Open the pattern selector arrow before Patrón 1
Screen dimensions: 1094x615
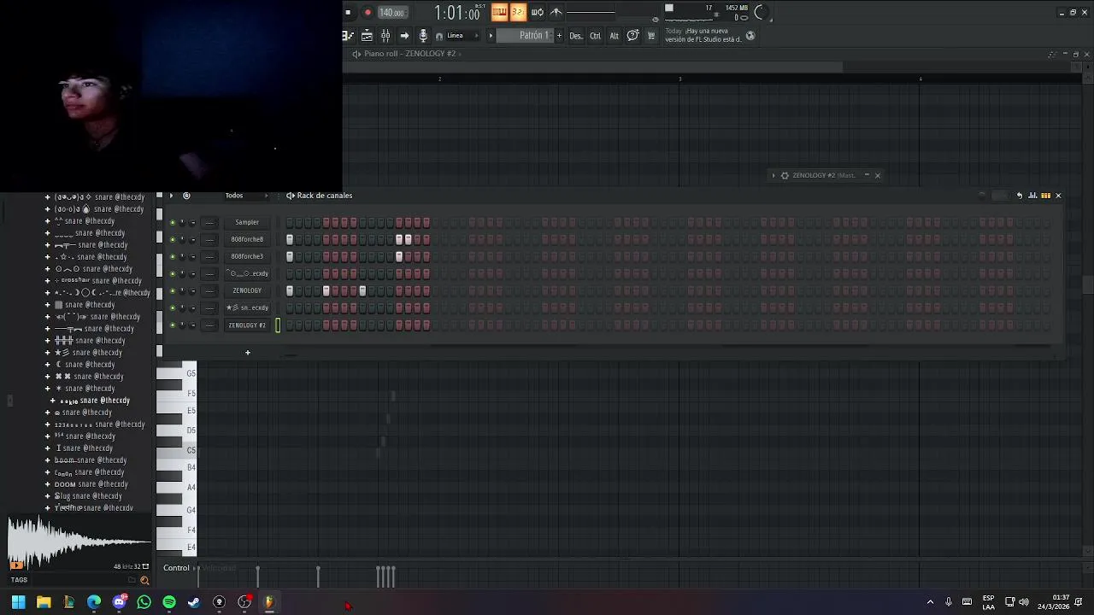pyautogui.click(x=491, y=36)
